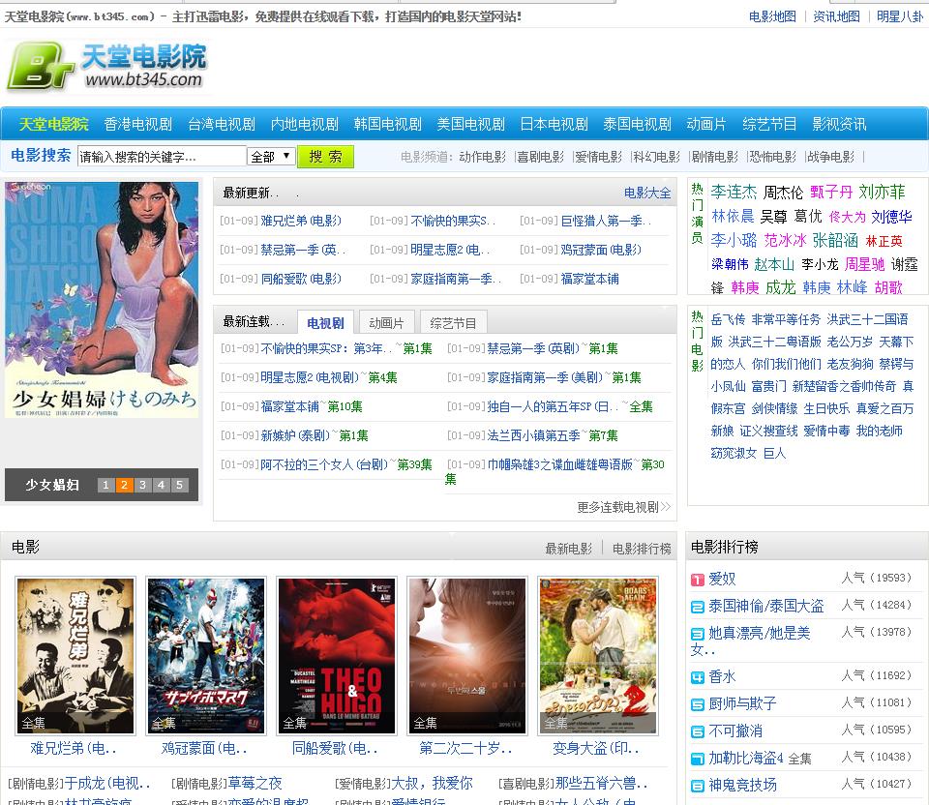Click rank 3 icon beside 她真漂亮
This screenshot has width=929, height=805.
pos(698,635)
